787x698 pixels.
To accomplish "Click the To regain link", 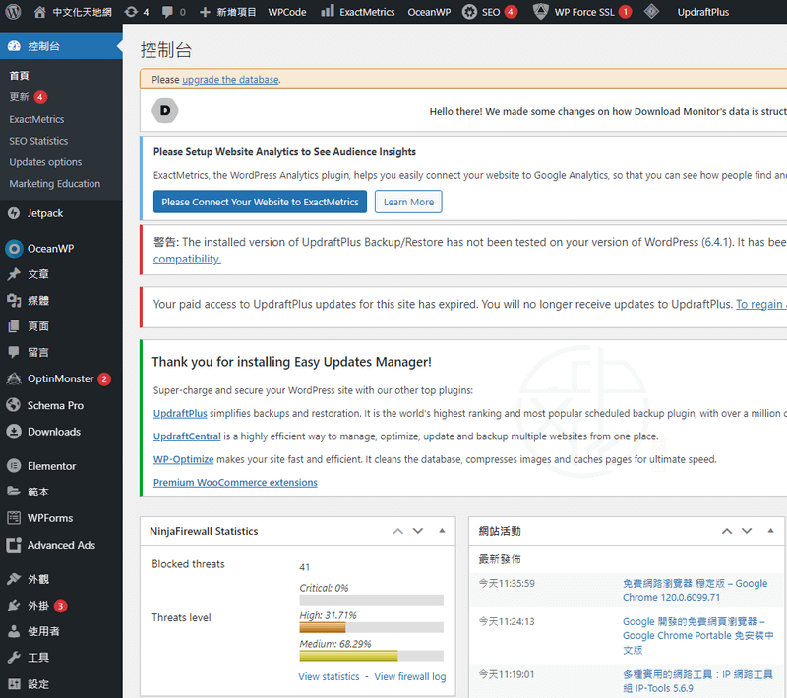I will point(760,304).
